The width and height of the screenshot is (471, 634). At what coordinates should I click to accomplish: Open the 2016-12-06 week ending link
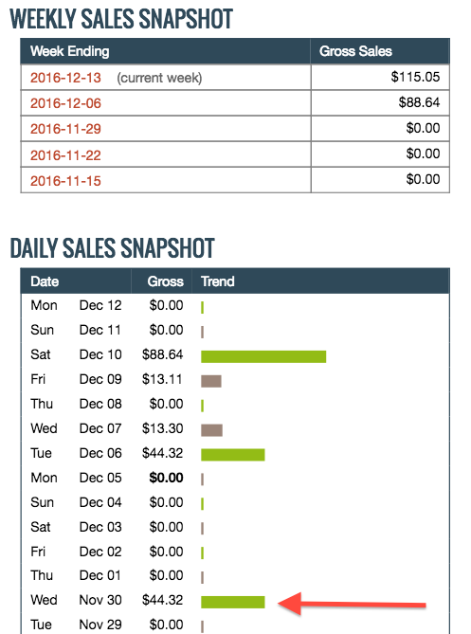click(x=65, y=103)
